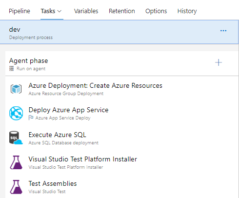
Task: Open the dev environment ellipsis menu
Action: [223, 31]
